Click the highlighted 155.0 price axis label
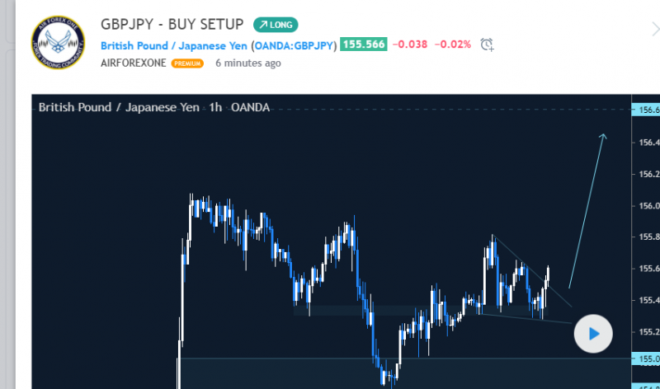 click(x=648, y=359)
